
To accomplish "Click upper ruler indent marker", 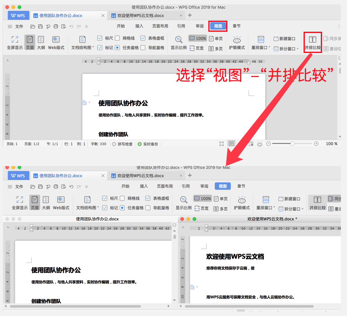I will (x=99, y=61).
